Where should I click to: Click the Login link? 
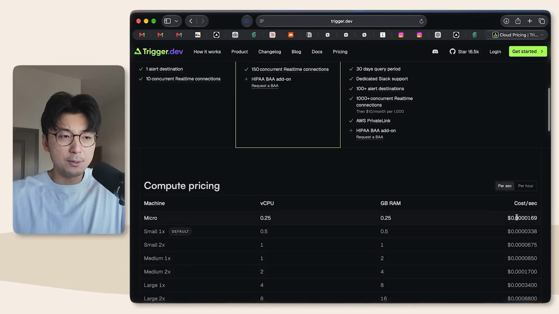495,51
